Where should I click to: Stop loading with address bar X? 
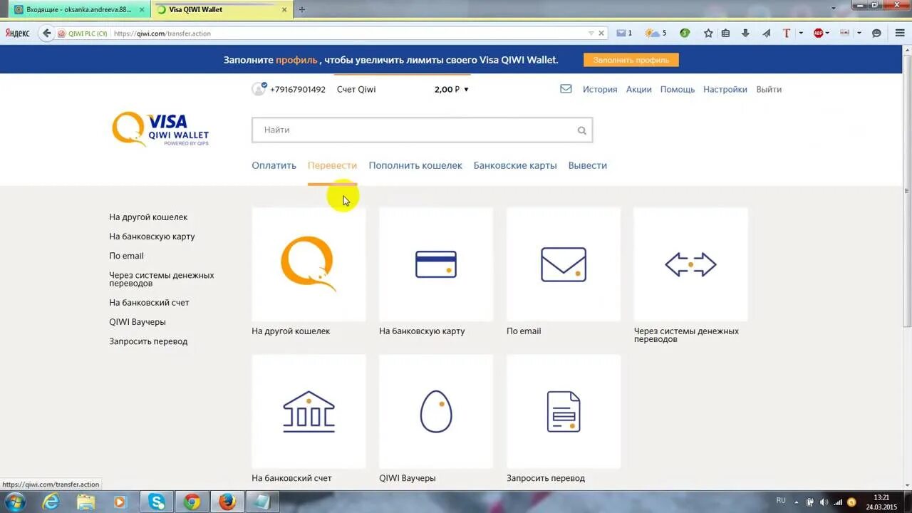pyautogui.click(x=601, y=33)
